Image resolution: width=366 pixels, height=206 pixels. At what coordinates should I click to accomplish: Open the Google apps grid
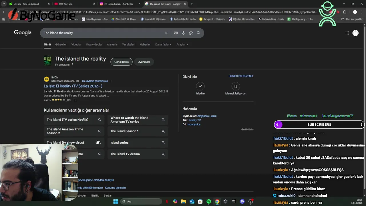click(x=347, y=33)
